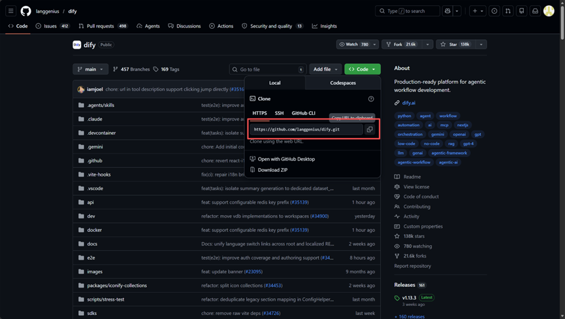Open the Issues tab
565x319 pixels.
tap(52, 26)
